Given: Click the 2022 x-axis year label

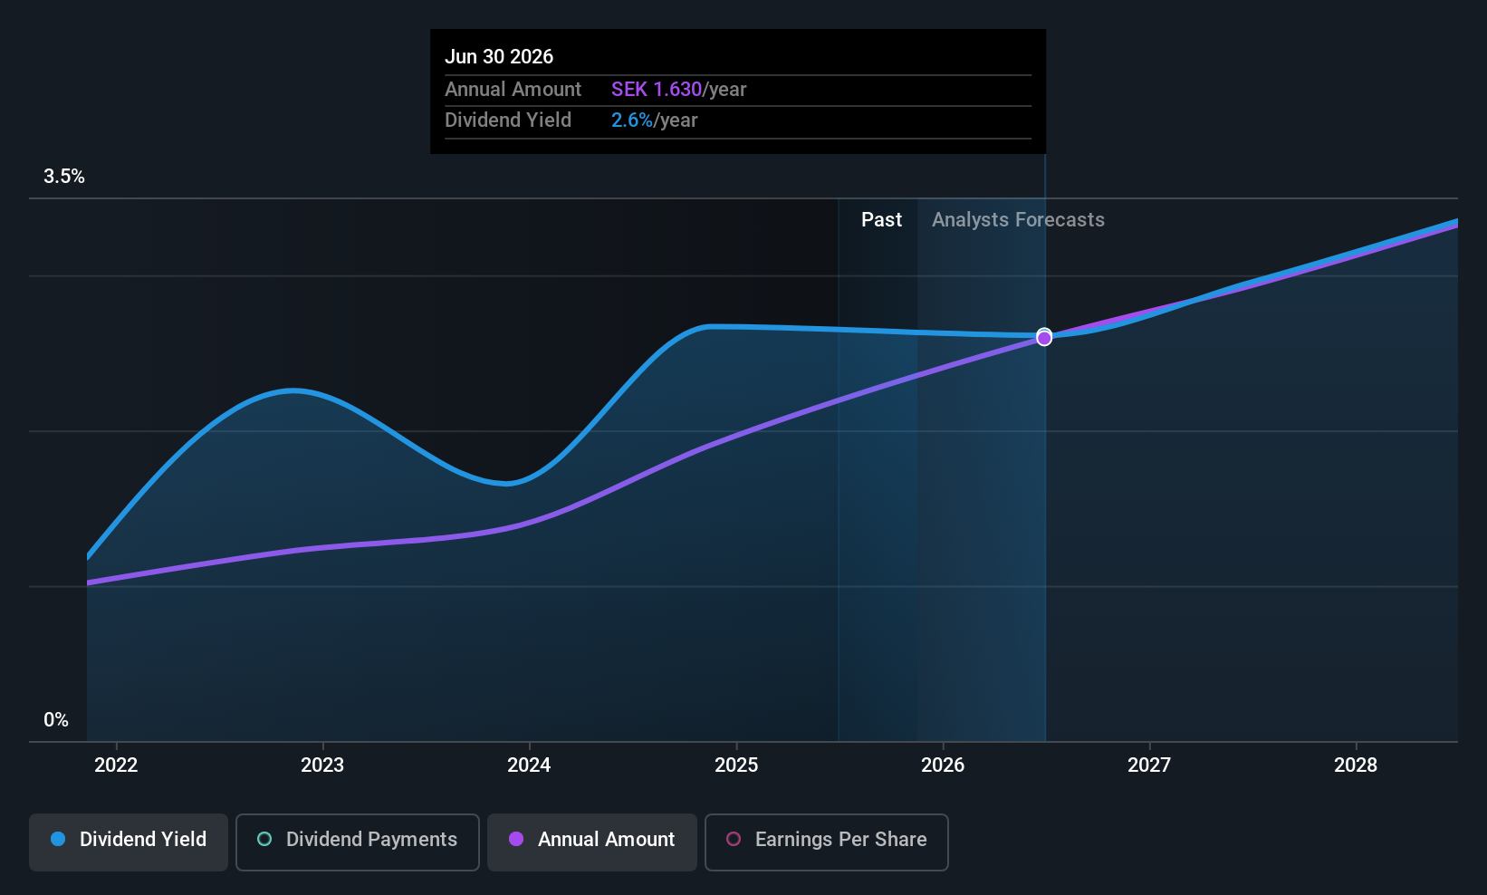Looking at the screenshot, I should pos(116,765).
